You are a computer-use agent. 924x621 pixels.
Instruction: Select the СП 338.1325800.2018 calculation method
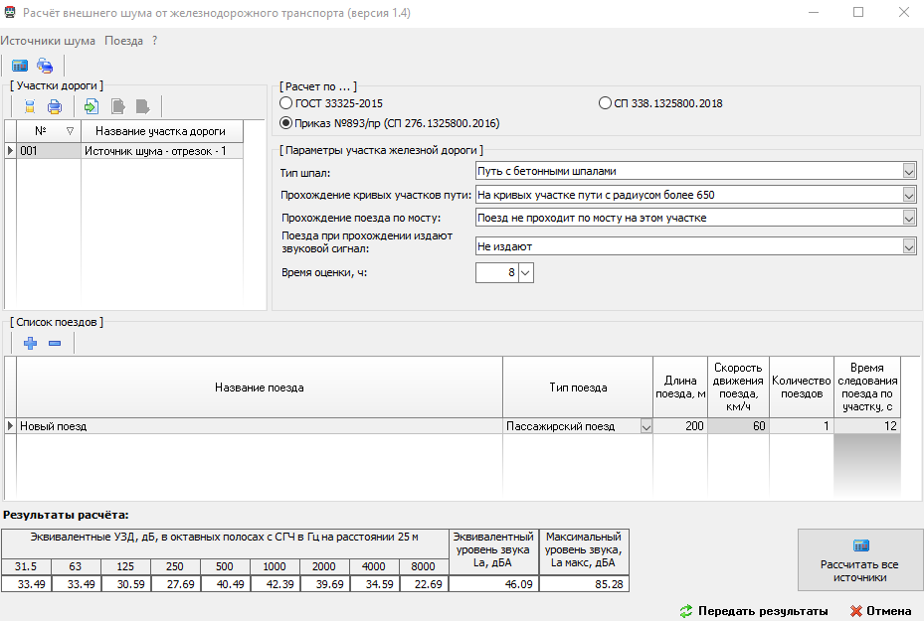(605, 103)
